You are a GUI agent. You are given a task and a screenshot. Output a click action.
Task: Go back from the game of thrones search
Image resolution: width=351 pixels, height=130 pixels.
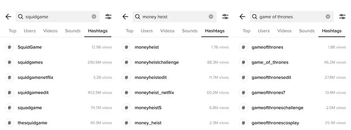242,17
